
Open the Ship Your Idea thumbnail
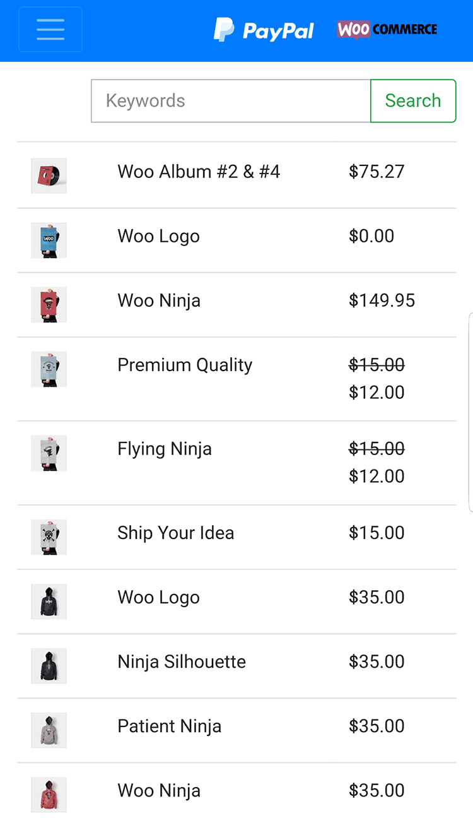tap(49, 536)
